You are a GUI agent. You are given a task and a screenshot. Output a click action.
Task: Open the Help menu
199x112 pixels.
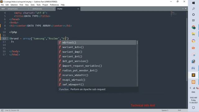pos(63,5)
